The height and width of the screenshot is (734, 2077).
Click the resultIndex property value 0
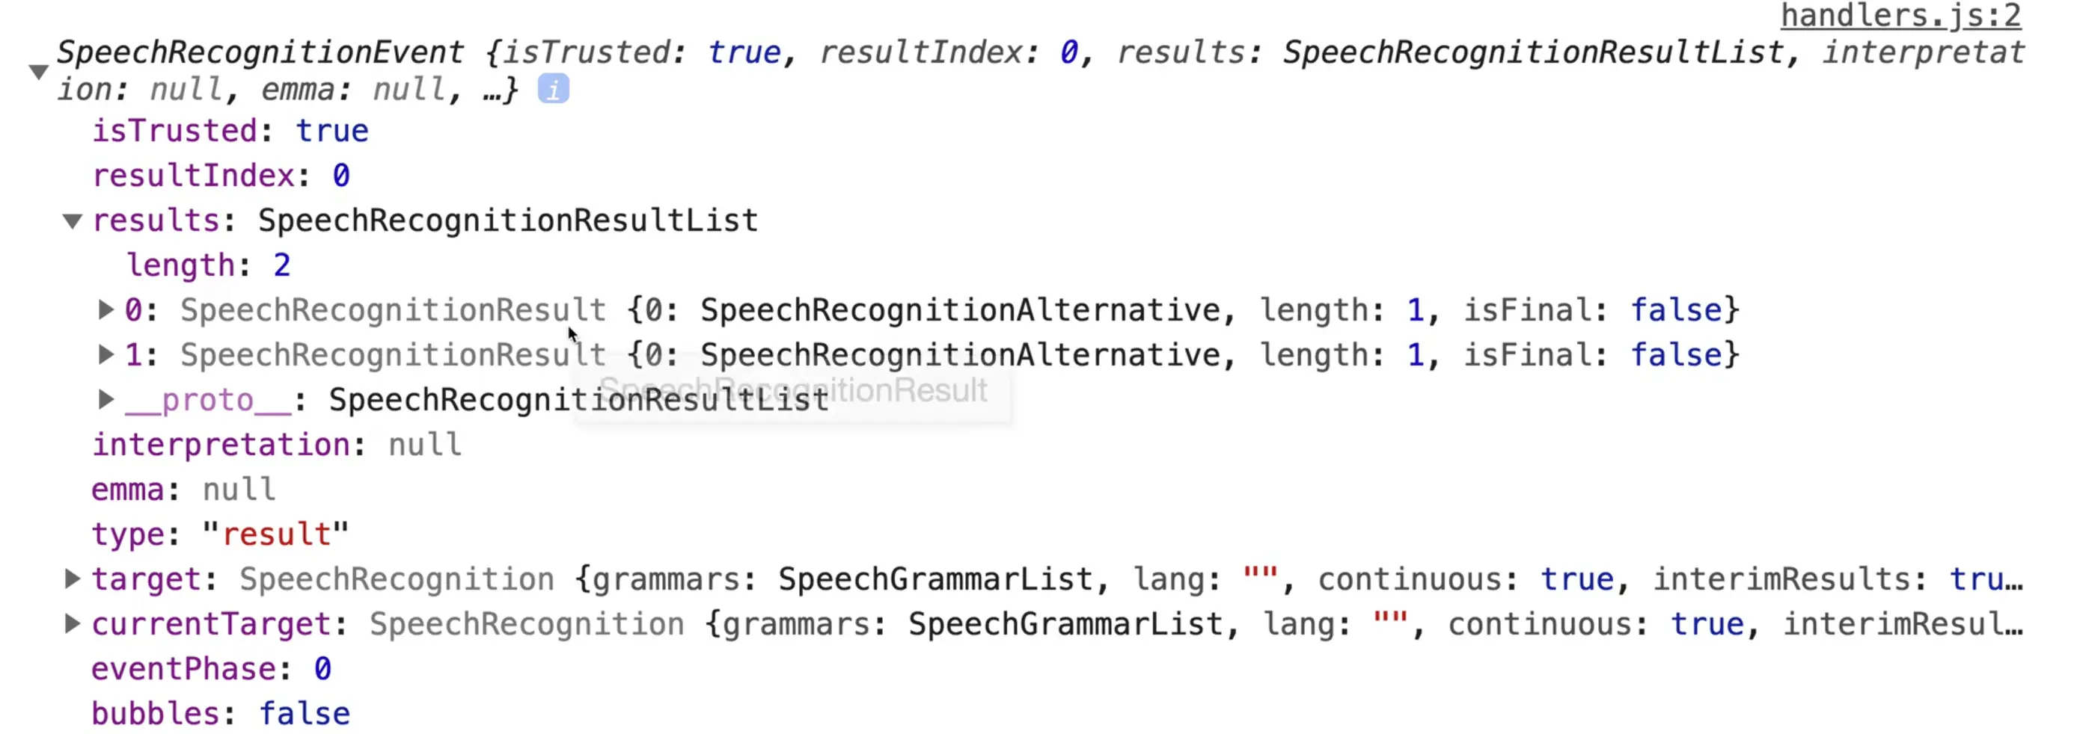coord(341,176)
